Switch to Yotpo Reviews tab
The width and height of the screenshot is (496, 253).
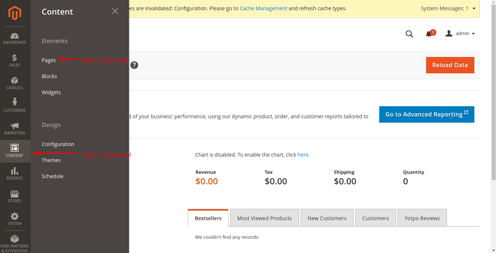[x=422, y=218]
